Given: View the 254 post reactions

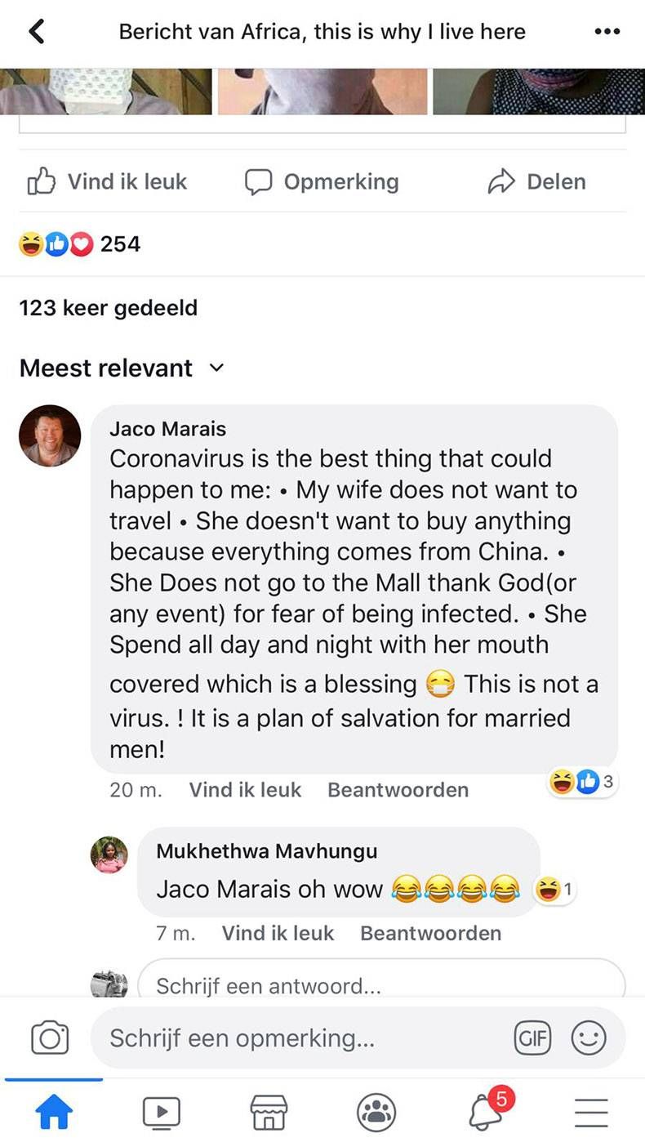Looking at the screenshot, I should tap(80, 243).
